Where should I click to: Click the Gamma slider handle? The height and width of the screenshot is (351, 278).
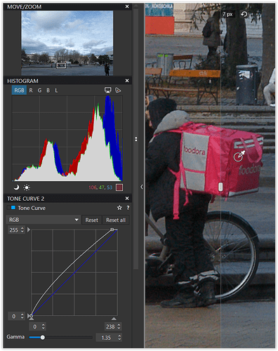(x=43, y=338)
